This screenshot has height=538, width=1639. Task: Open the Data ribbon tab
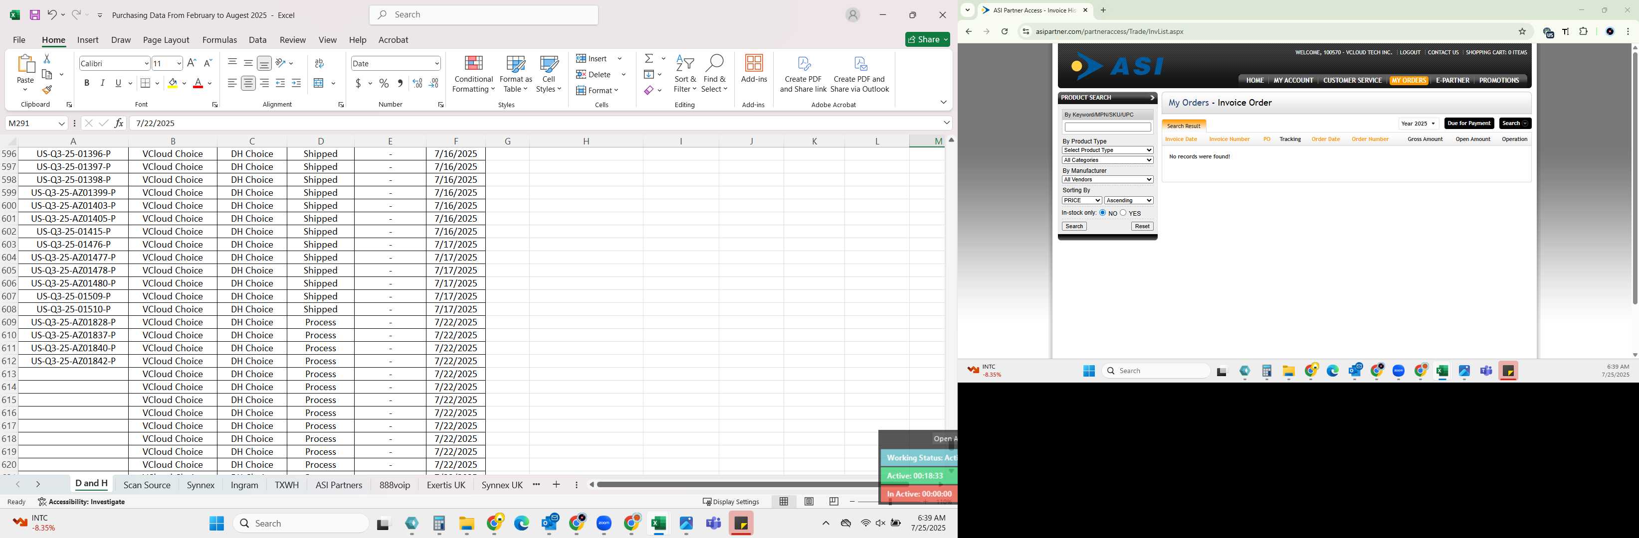pyautogui.click(x=258, y=39)
